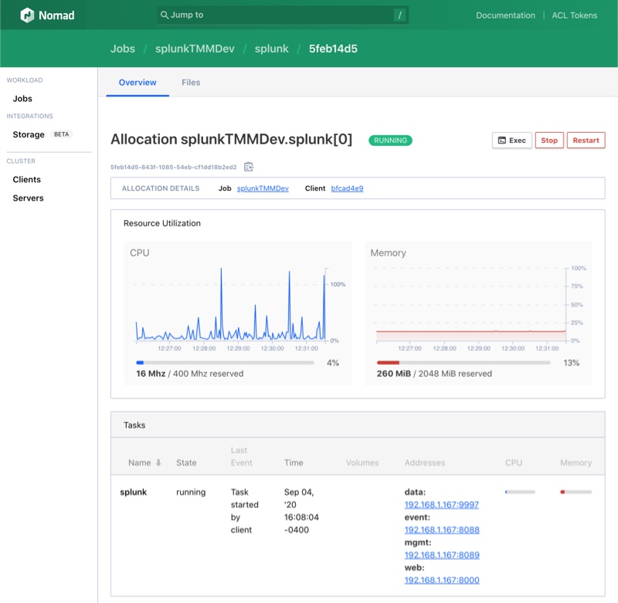This screenshot has height=603, width=618.
Task: Open the splunkTMMDev job link
Action: coord(263,188)
